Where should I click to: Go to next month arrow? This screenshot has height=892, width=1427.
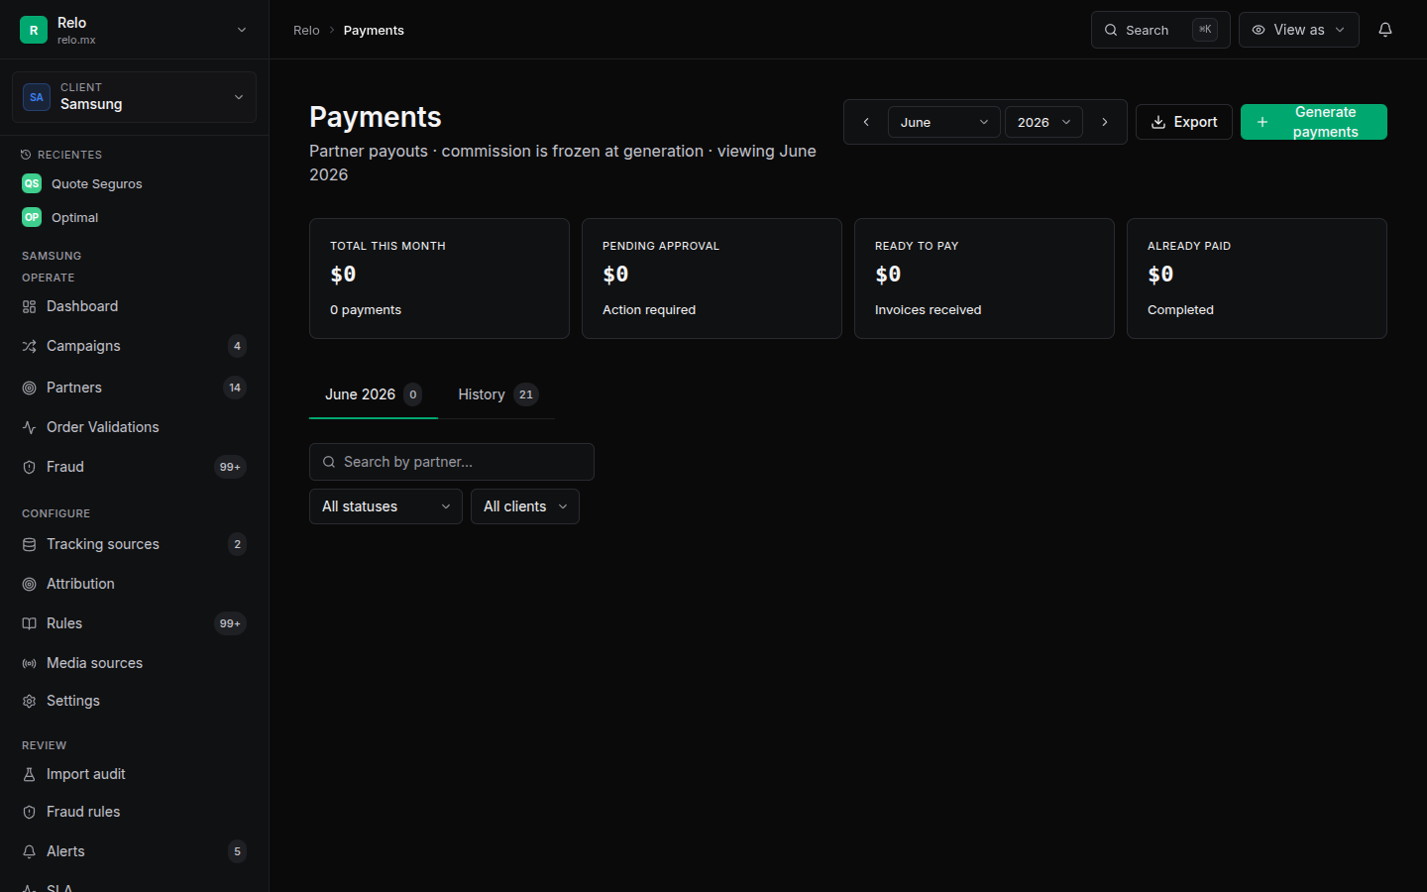point(1105,122)
